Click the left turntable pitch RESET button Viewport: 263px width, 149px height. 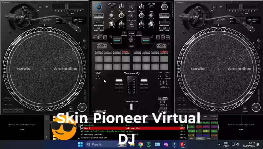pos(68,14)
